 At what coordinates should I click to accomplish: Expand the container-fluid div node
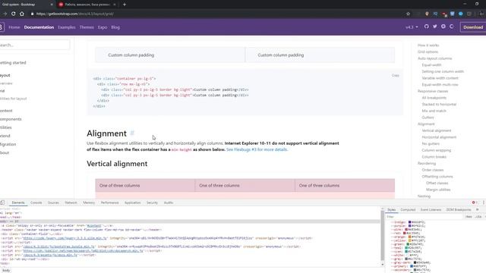point(32,234)
